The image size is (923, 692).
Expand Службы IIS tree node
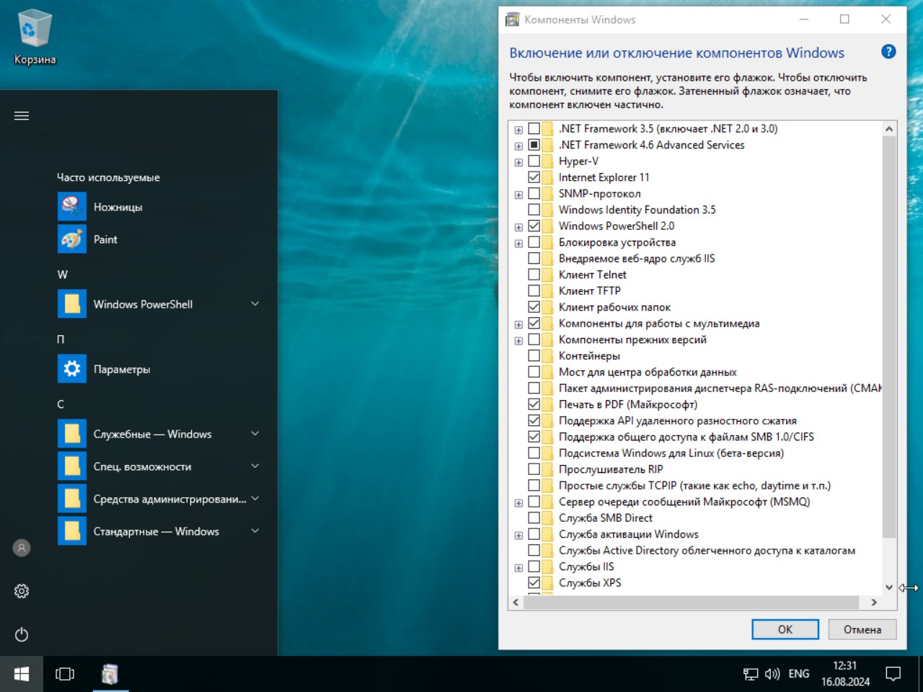pyautogui.click(x=518, y=568)
